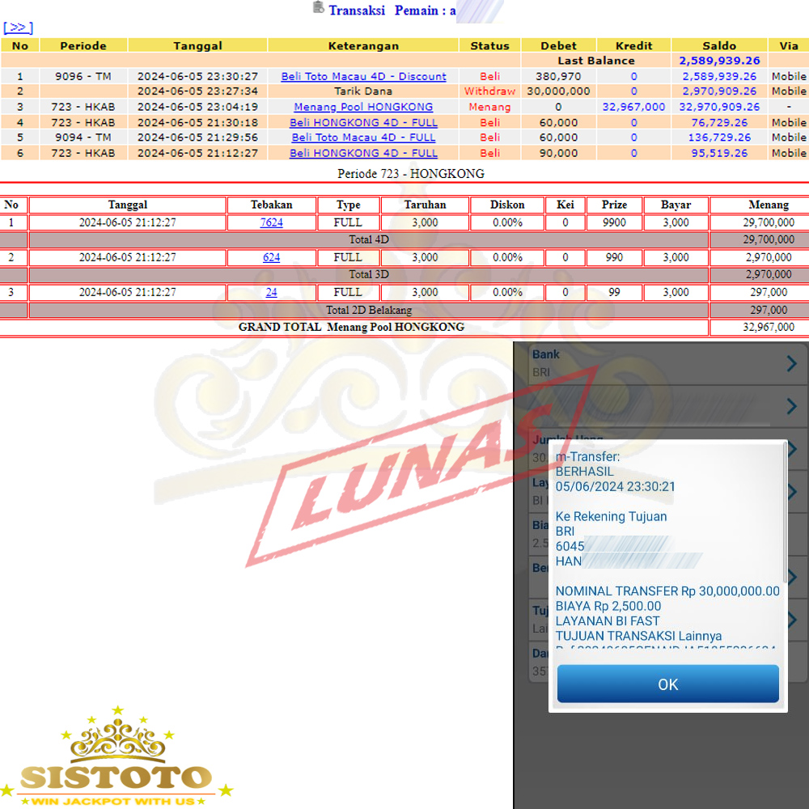Open Beli Toto Macau 4D - FULL link
809x809 pixels.
pos(363,138)
